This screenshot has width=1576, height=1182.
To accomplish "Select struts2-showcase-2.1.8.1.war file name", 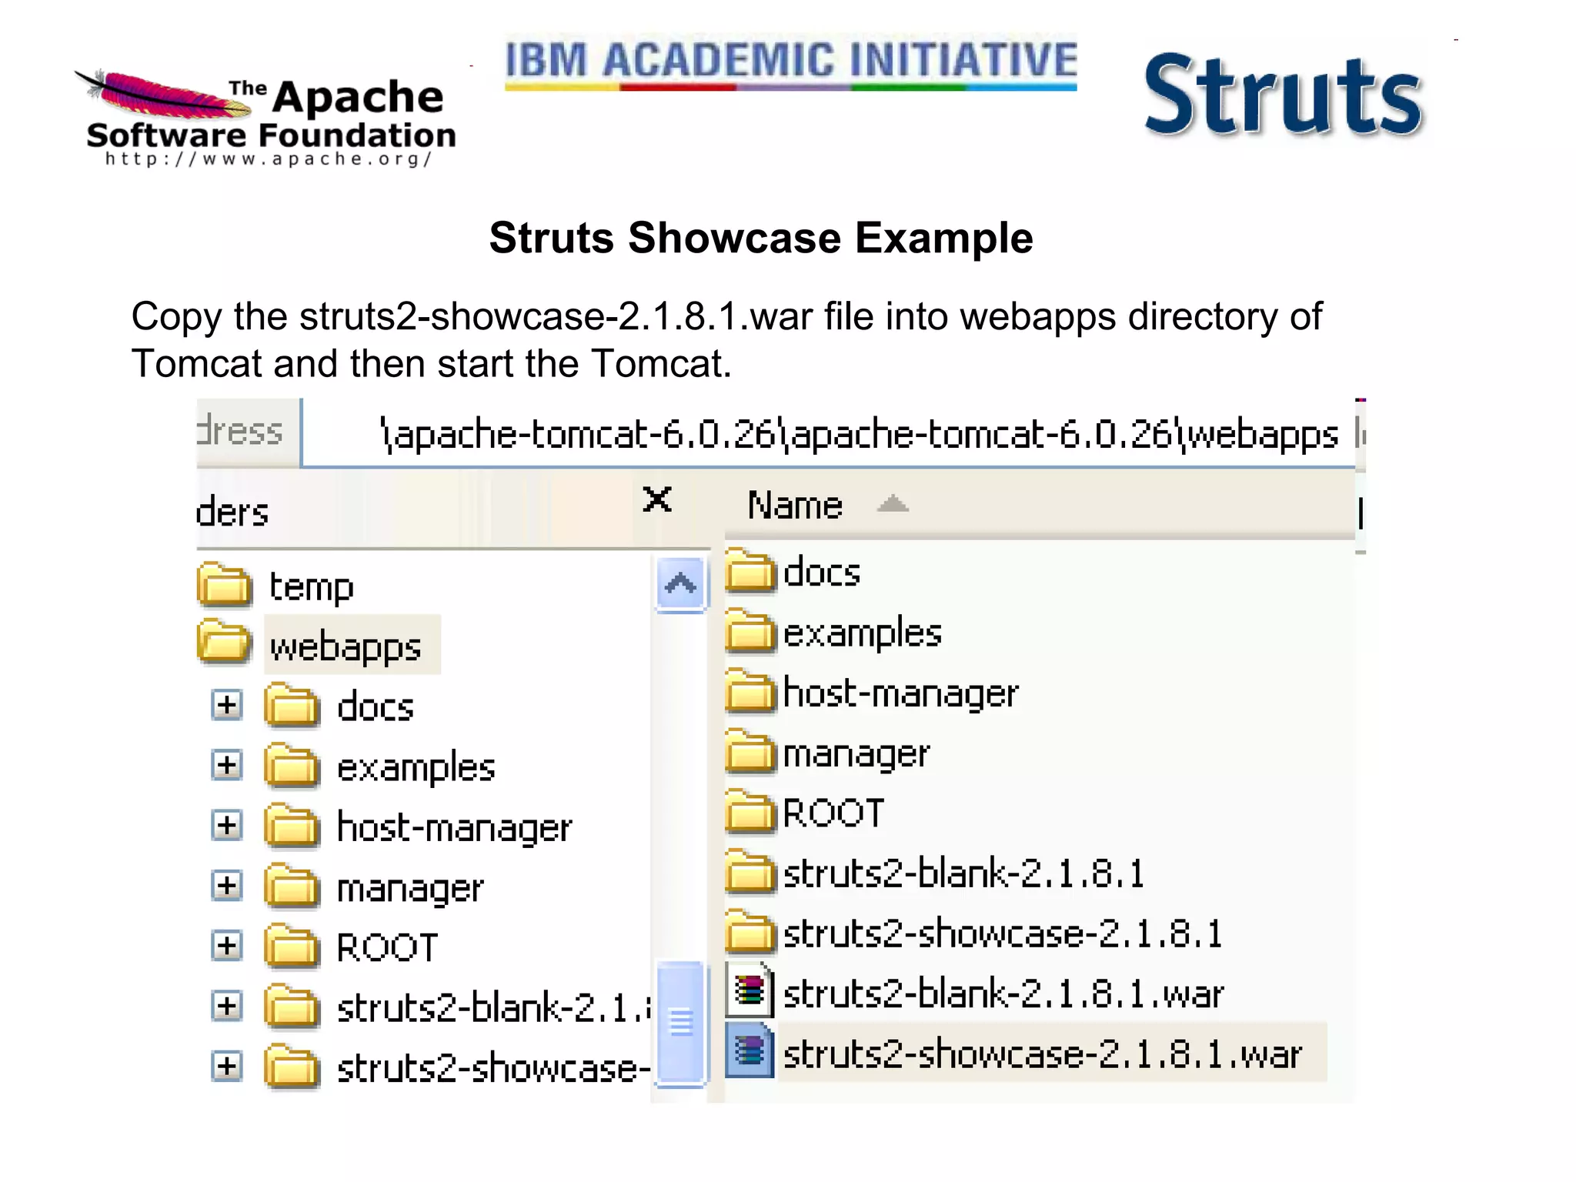I will (x=1043, y=1053).
